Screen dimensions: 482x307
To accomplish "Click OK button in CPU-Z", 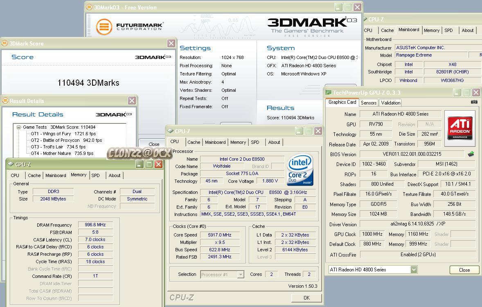I will pos(306,298).
